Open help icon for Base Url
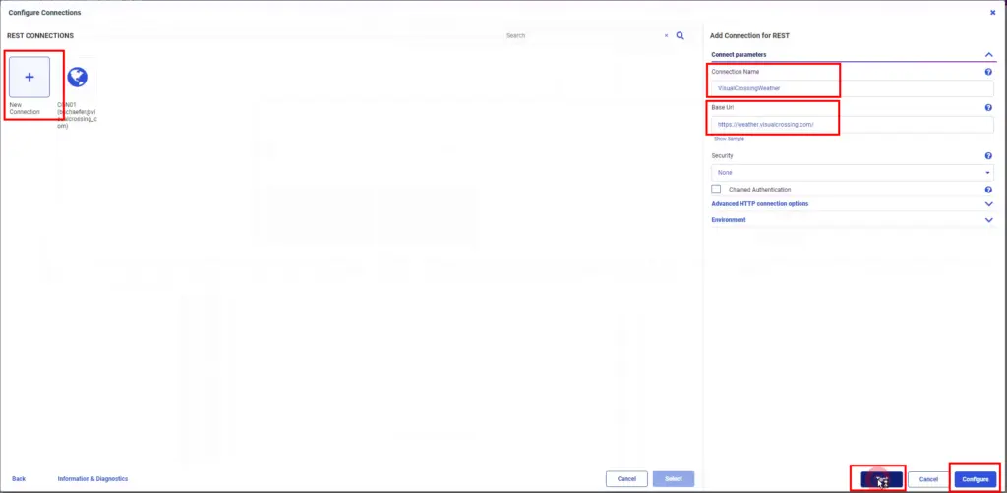 click(987, 107)
